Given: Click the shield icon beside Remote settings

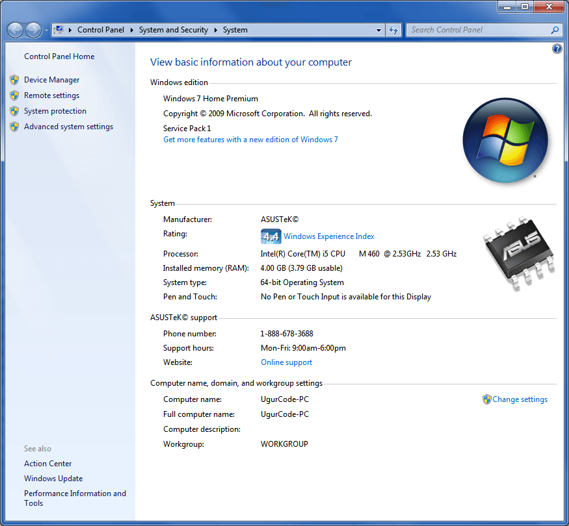Looking at the screenshot, I should tap(14, 95).
